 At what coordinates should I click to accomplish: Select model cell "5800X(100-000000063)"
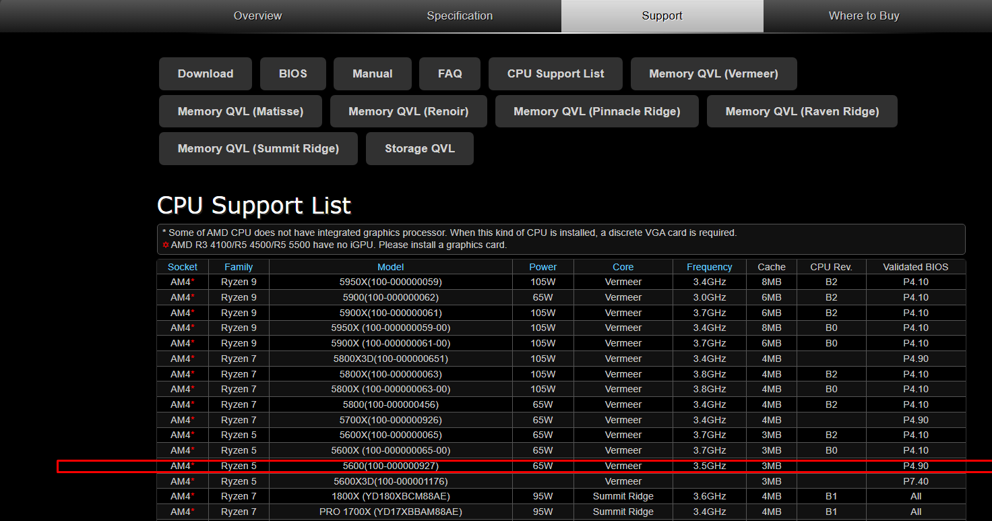391,374
